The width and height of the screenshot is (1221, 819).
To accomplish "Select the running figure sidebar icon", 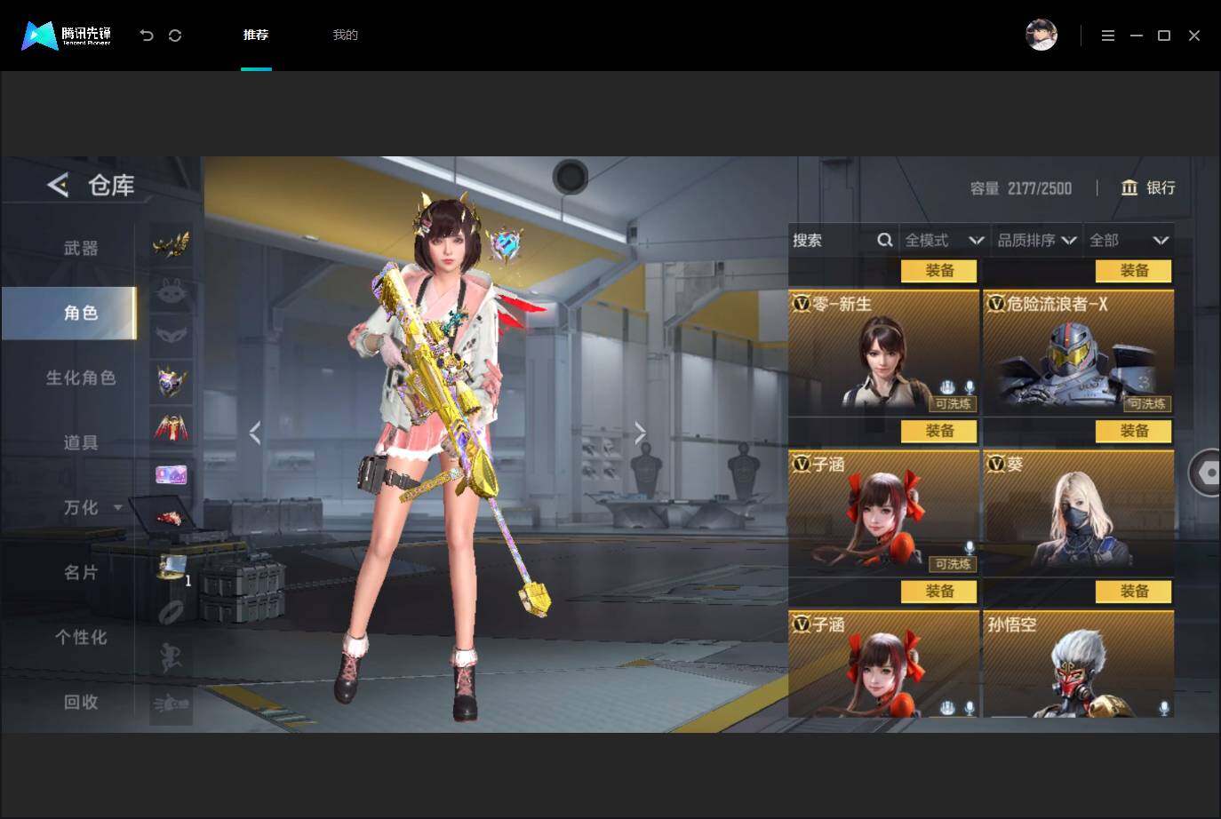I will click(171, 658).
